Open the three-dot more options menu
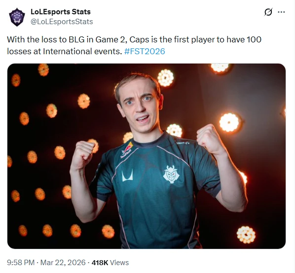 [x=281, y=12]
